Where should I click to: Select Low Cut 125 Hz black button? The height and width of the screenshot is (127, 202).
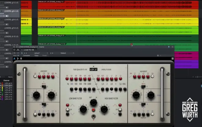point(53,114)
